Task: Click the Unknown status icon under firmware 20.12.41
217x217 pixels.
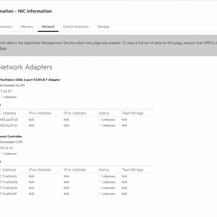Action: [x=1, y=153]
